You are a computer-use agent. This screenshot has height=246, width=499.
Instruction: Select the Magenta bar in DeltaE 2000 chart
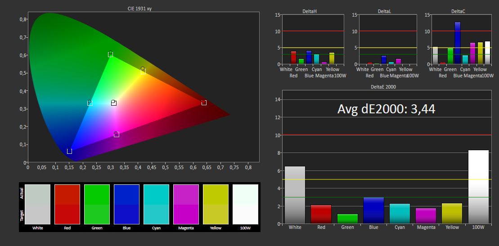pyautogui.click(x=426, y=216)
